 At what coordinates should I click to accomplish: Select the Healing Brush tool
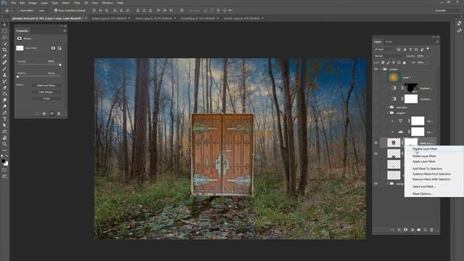point(4,62)
